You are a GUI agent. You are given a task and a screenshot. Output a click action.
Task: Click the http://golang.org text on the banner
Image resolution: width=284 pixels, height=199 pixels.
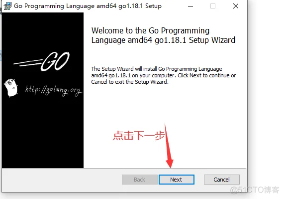[x=54, y=90]
